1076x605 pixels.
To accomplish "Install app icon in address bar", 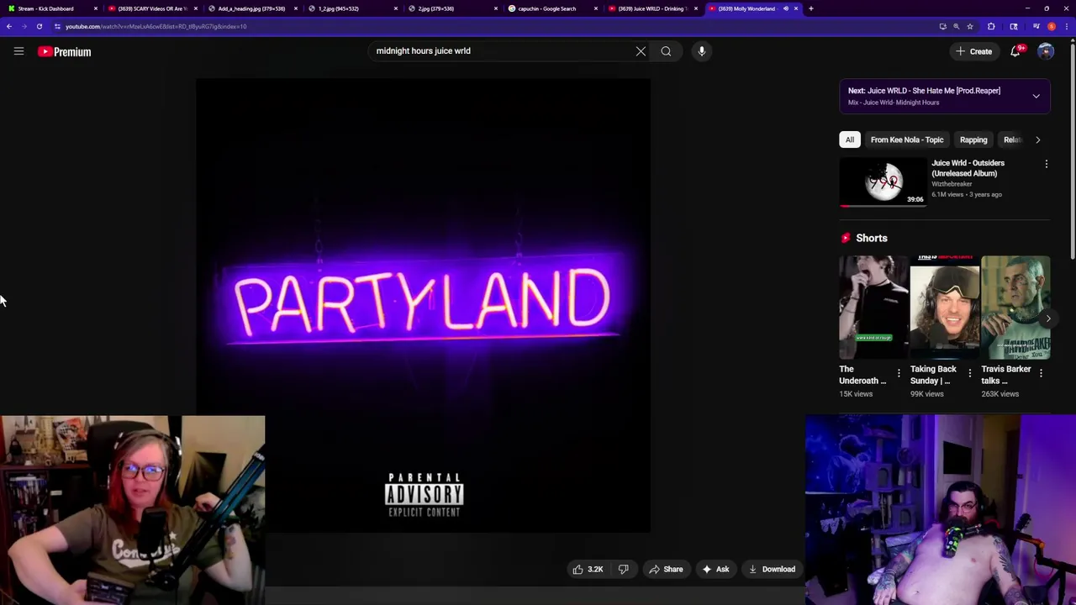I will tap(942, 26).
